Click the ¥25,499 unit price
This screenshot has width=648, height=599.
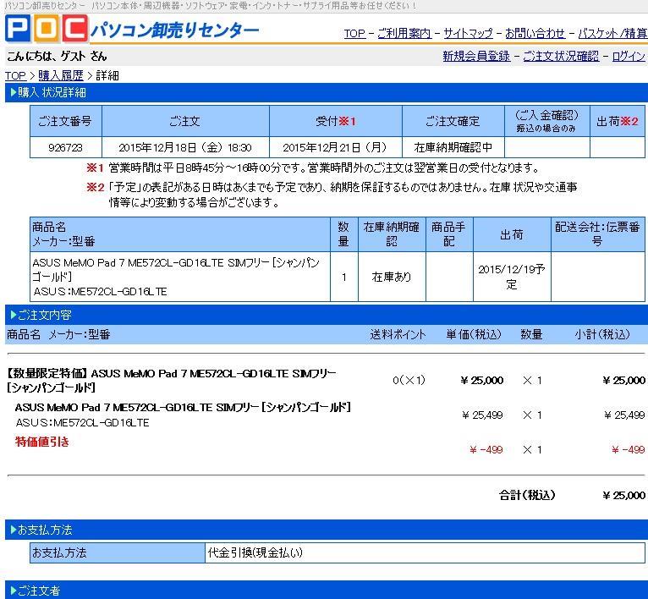(482, 415)
